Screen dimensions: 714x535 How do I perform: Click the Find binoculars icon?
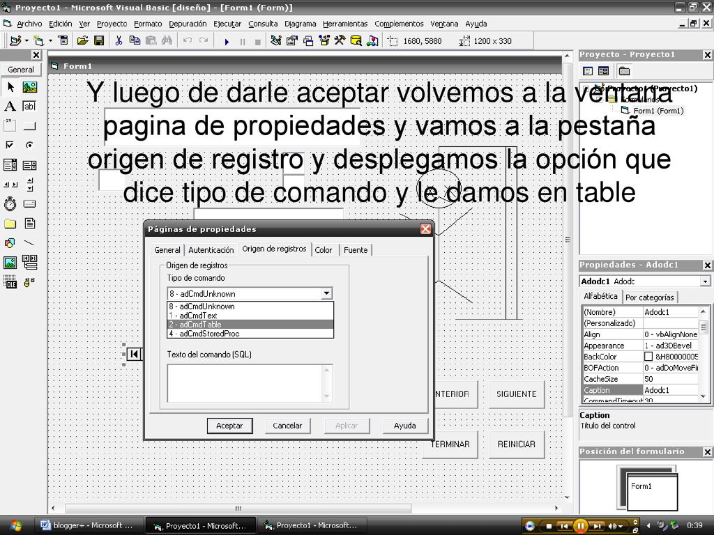167,41
